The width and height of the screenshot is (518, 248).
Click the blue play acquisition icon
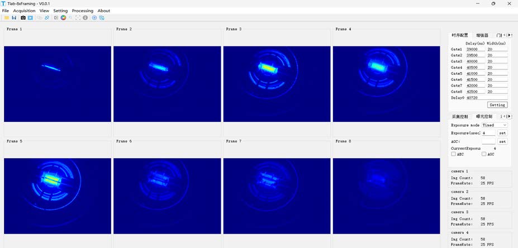click(30, 18)
